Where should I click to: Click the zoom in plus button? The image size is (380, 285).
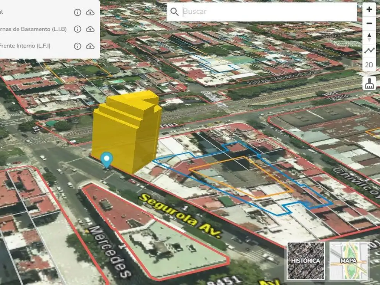(369, 10)
